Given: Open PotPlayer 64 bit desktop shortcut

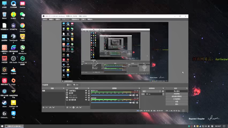Looking at the screenshot, I should point(13,105).
